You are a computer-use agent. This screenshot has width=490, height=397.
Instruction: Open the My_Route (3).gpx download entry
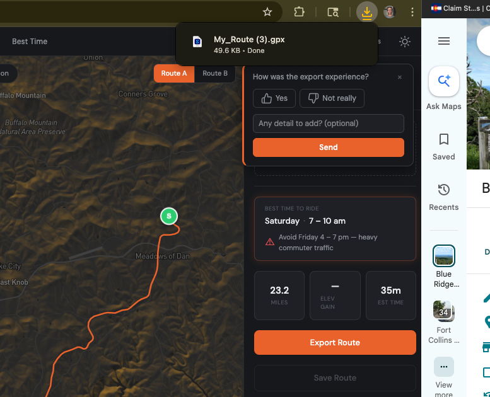pos(277,44)
